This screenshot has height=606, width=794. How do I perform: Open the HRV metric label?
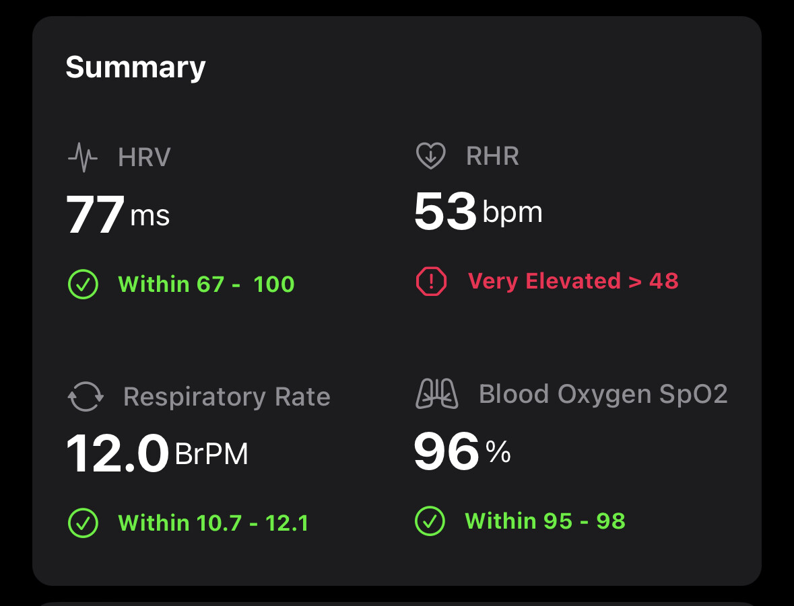pos(144,157)
